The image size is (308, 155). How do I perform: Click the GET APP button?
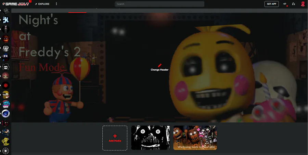click(271, 4)
